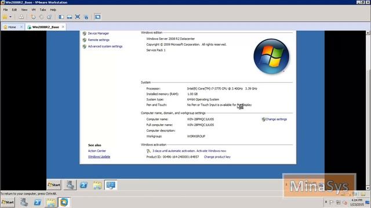Click the host Start button

tap(8, 202)
